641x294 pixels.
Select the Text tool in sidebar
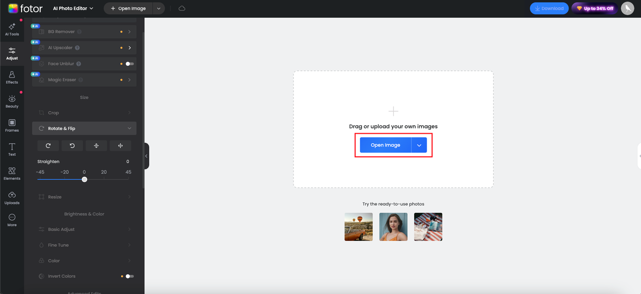tap(12, 150)
